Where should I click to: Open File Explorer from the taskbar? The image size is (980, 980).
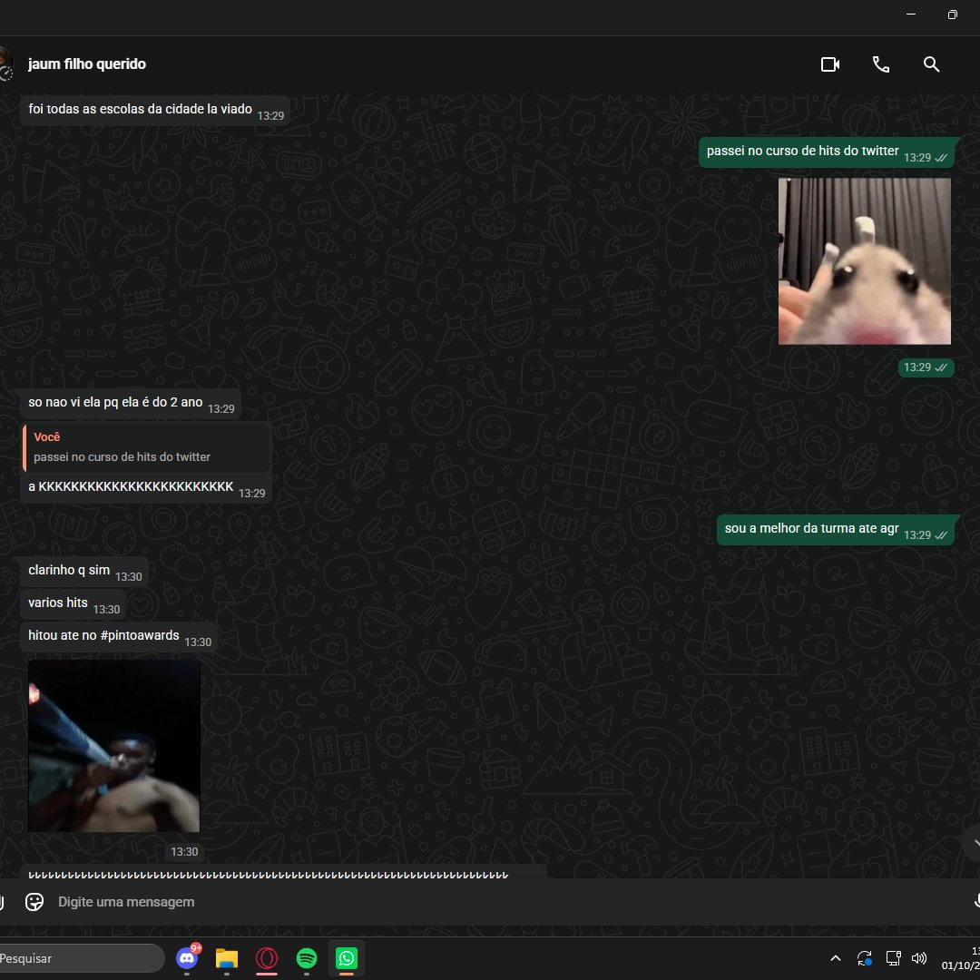pyautogui.click(x=226, y=958)
